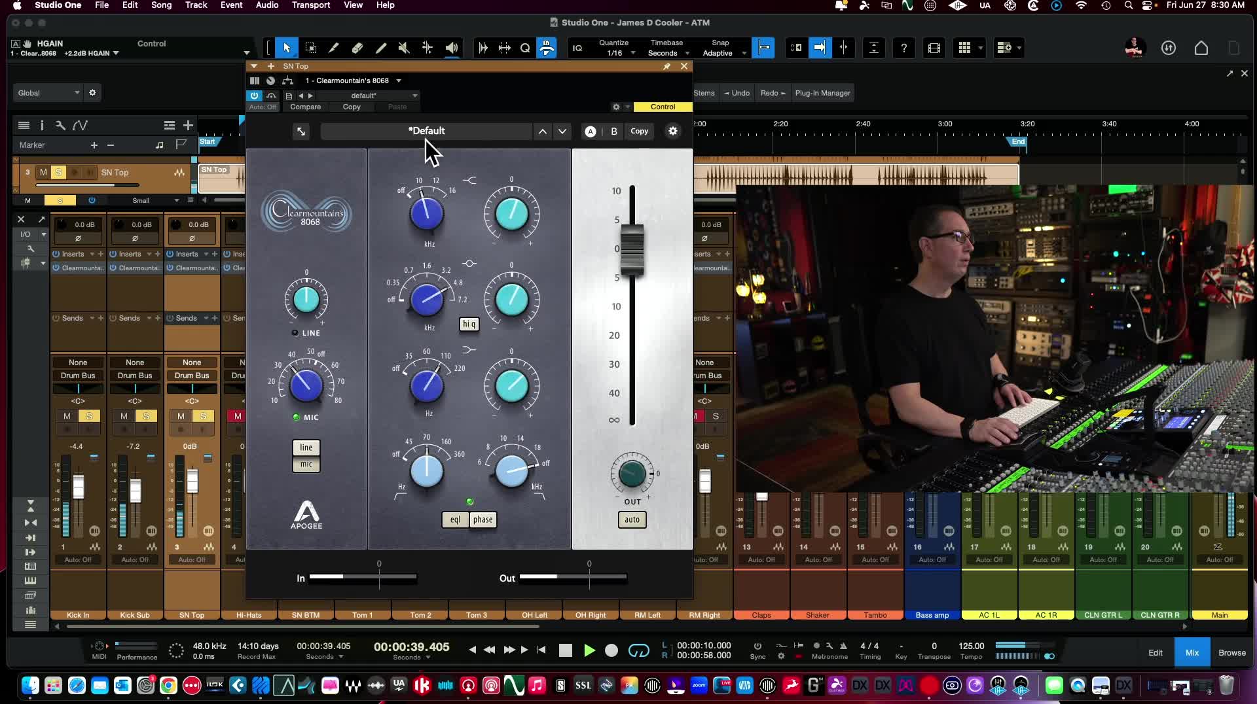Open the Song menu
This screenshot has width=1257, height=704.
(161, 5)
